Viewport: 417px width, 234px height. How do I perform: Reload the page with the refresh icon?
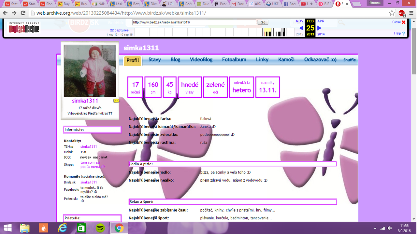23,13
